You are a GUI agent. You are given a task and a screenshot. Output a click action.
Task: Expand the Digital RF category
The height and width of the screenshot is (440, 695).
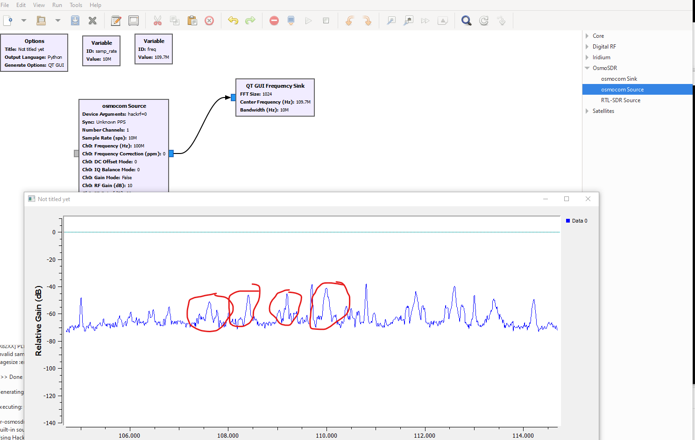pos(587,47)
